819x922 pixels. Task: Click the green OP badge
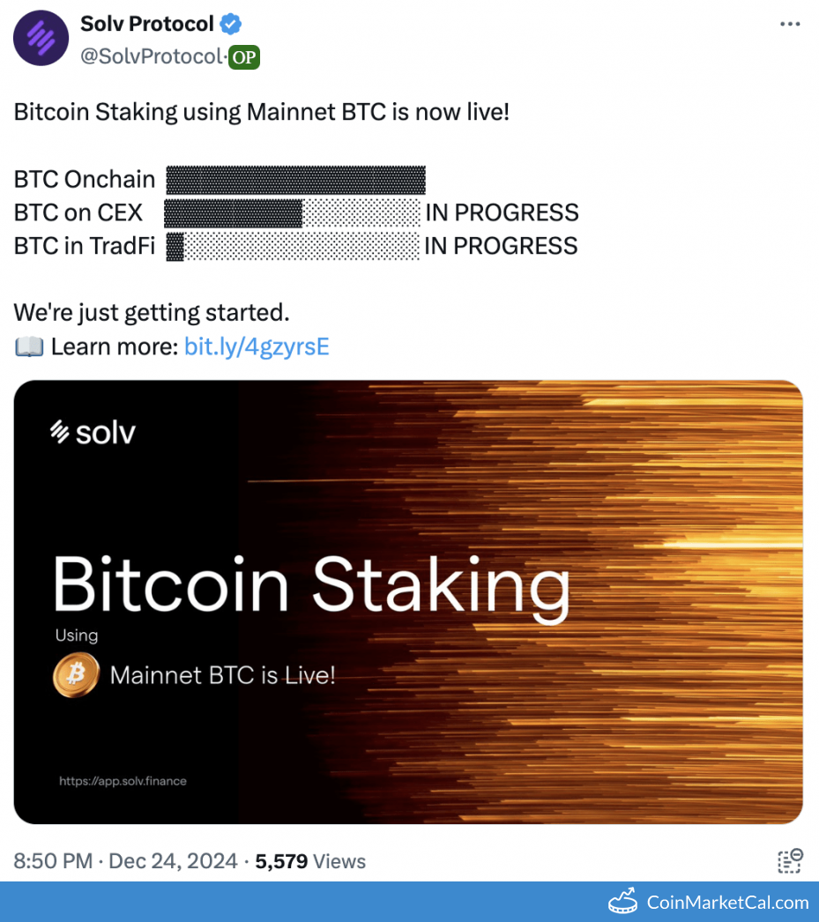point(243,57)
